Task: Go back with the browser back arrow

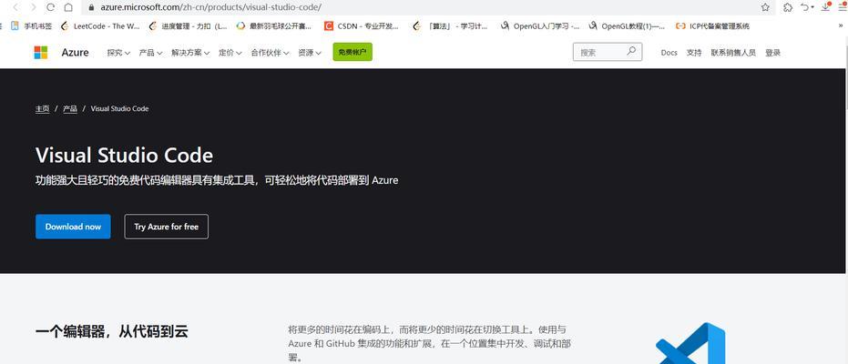Action: pyautogui.click(x=15, y=7)
